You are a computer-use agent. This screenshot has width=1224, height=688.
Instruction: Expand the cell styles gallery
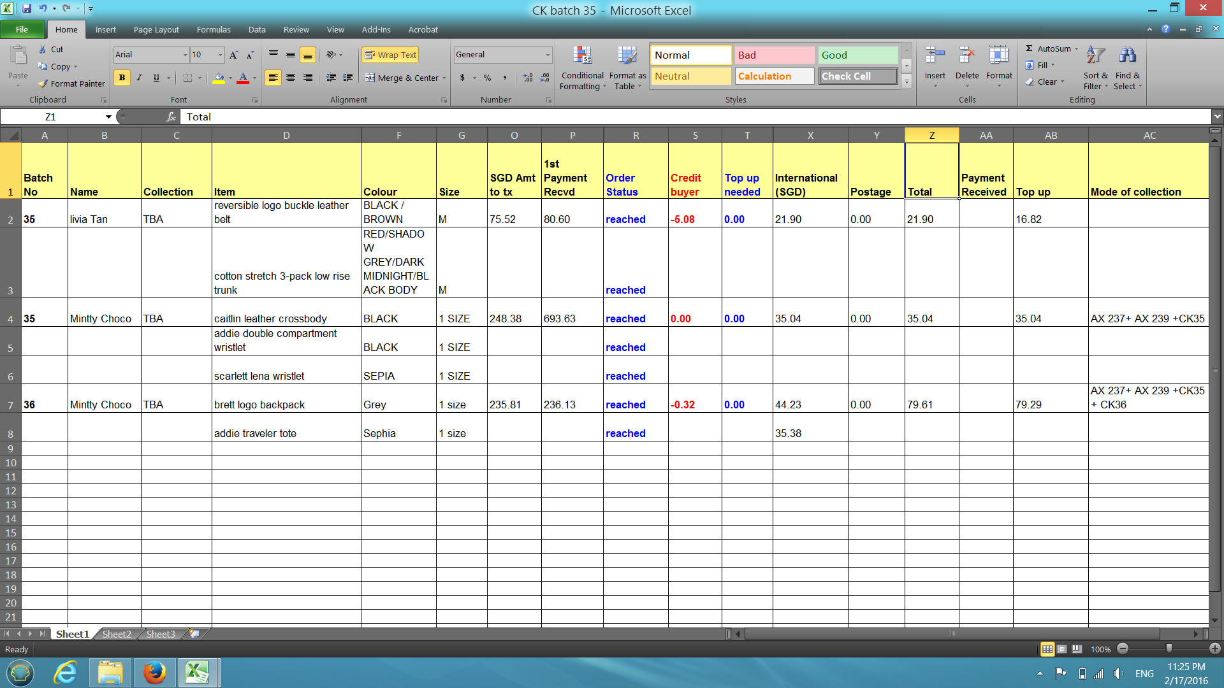coord(907,82)
